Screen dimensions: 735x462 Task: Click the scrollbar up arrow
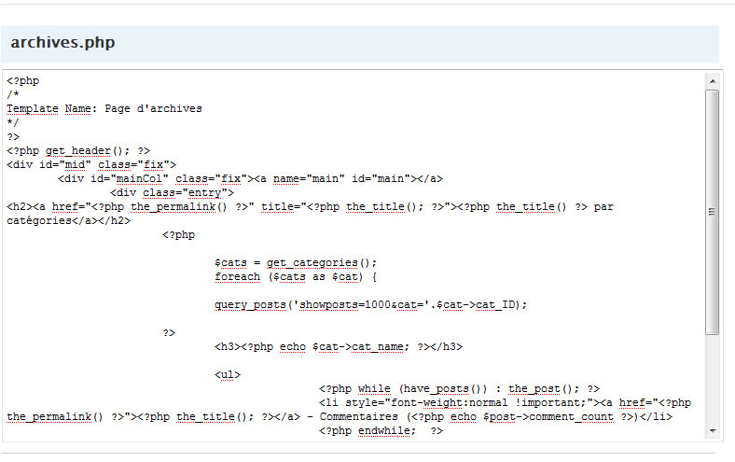713,81
